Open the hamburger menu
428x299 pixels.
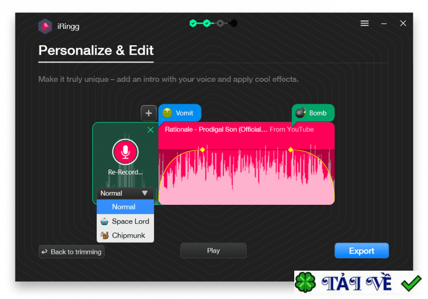tap(364, 24)
